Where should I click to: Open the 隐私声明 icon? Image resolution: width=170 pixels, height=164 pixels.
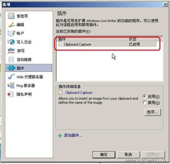coord(11,94)
